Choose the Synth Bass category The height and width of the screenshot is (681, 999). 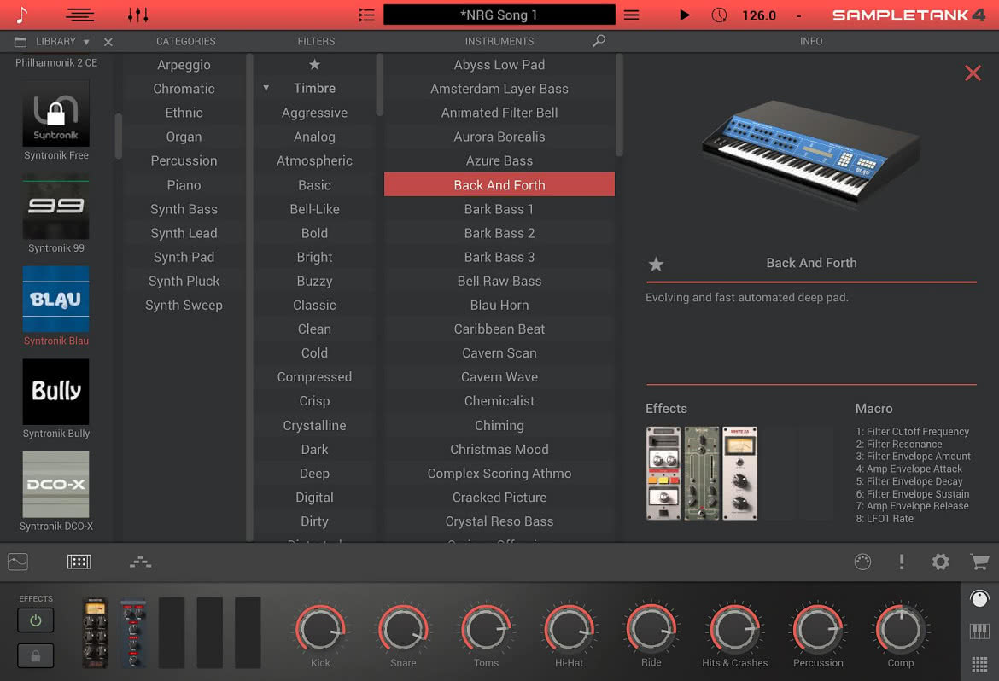[184, 209]
